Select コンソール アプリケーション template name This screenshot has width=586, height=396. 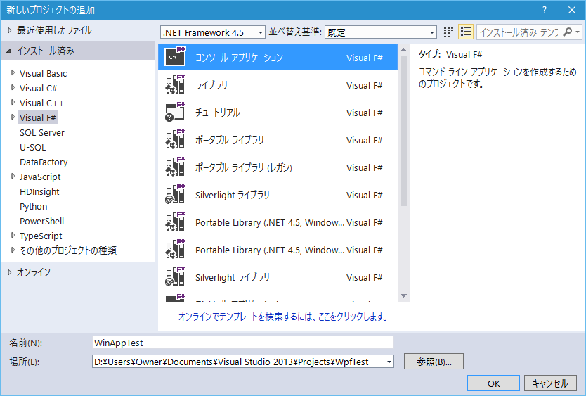(239, 58)
